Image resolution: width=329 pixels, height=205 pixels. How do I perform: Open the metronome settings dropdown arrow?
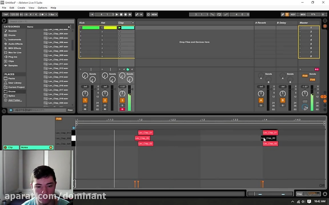point(46,15)
